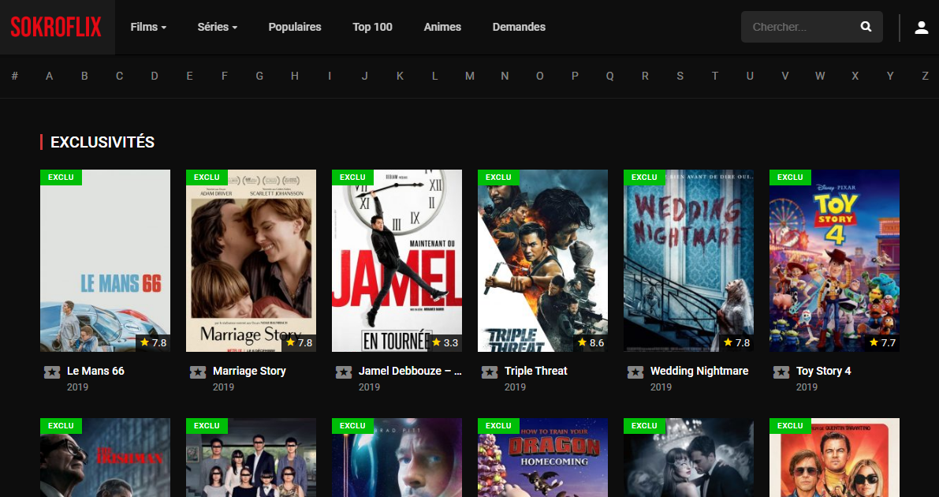Filter titles by letter P
Viewport: 939px width, 497px height.
575,77
